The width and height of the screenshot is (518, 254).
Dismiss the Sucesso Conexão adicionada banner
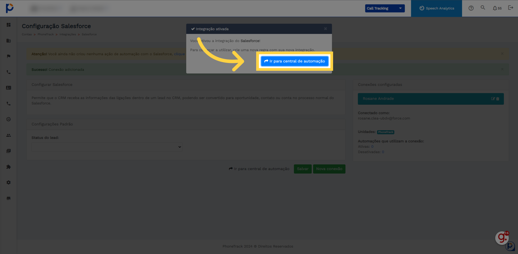(x=502, y=69)
